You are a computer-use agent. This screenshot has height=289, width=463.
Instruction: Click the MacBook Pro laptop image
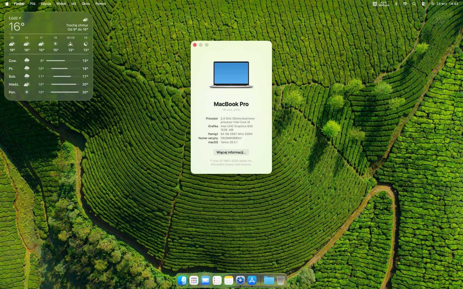(231, 74)
